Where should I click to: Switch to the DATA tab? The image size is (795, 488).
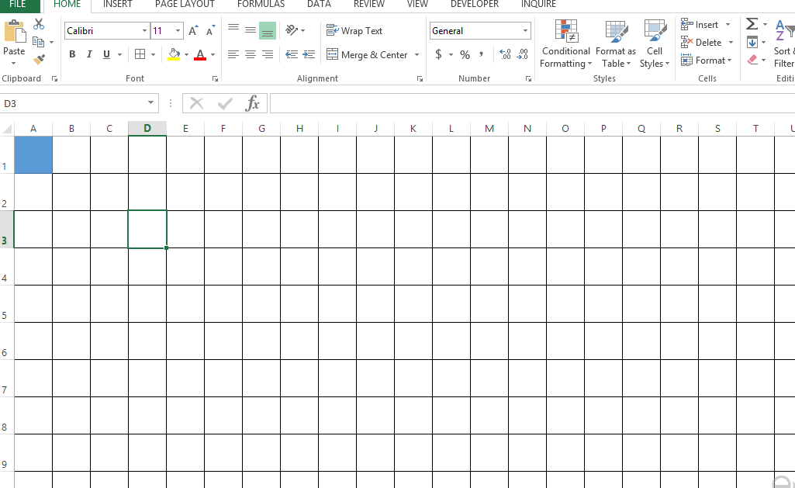[x=319, y=5]
